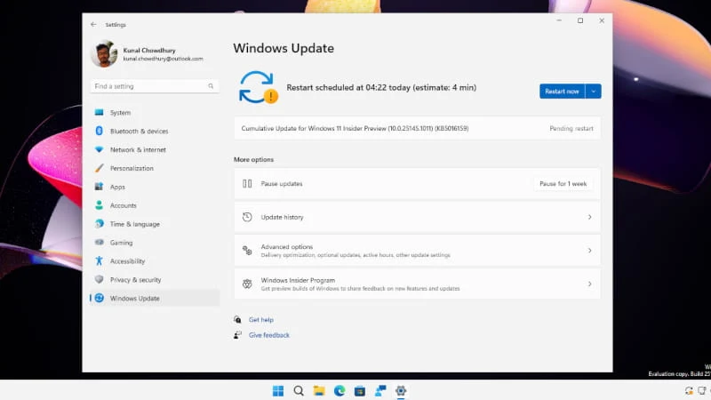Click the Personalization paintbrush icon
This screenshot has height=400, width=711.
[x=99, y=168]
